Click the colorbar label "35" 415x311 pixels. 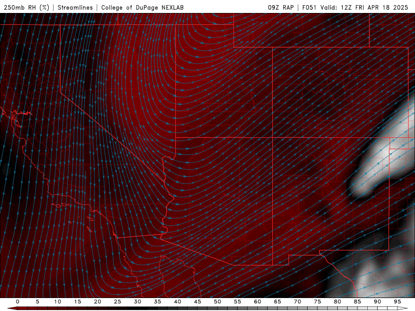[158, 302]
